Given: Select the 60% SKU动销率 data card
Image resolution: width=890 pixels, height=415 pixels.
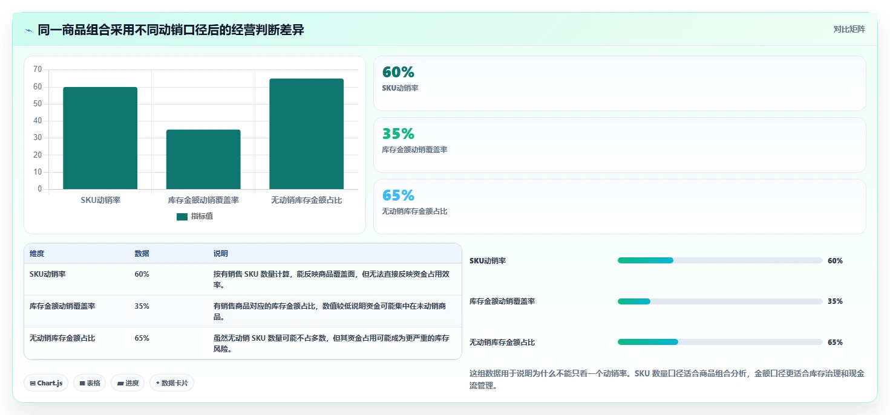Looking at the screenshot, I should 620,83.
